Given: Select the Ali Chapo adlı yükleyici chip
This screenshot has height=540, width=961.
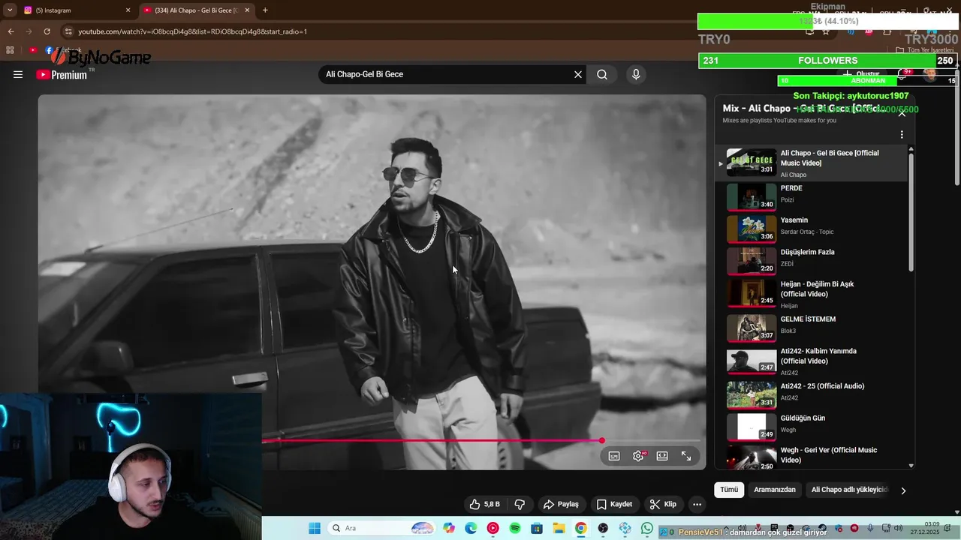Looking at the screenshot, I should (x=848, y=490).
